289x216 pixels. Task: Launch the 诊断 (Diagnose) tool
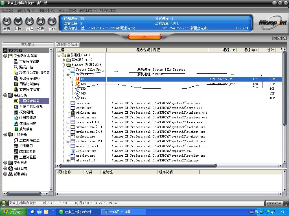tap(18, 23)
